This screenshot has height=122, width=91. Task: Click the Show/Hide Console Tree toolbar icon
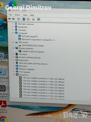[18, 19]
